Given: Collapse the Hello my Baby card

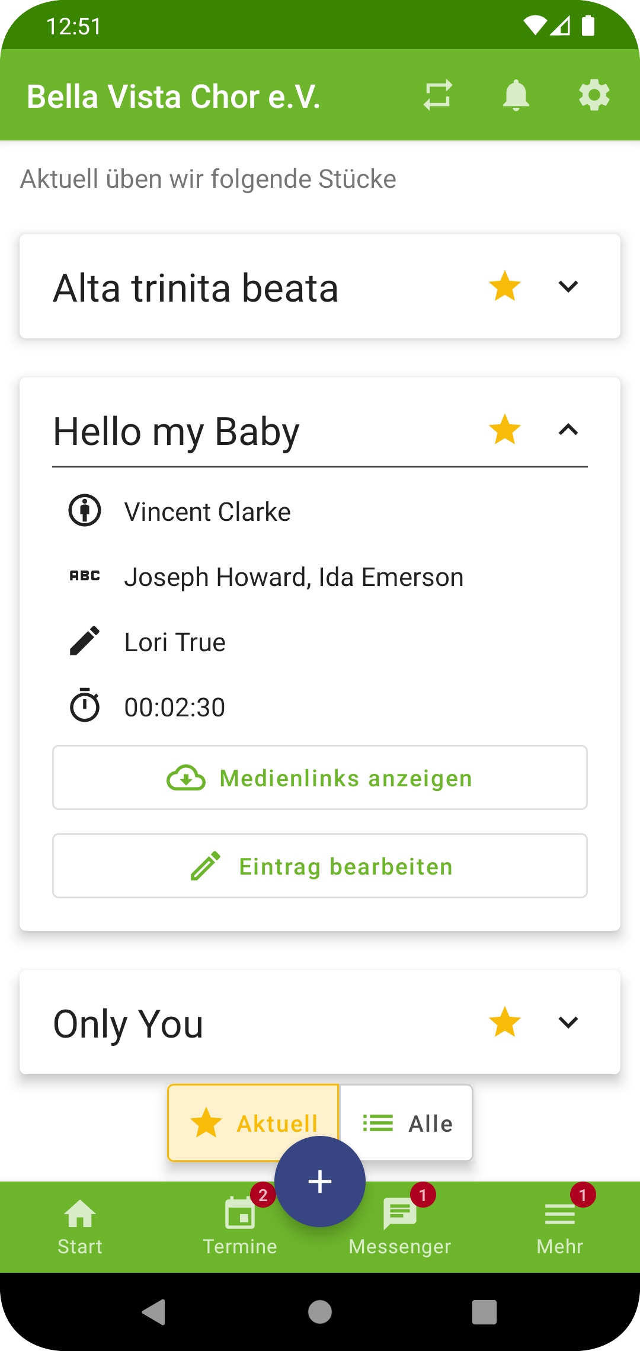Looking at the screenshot, I should [x=568, y=430].
